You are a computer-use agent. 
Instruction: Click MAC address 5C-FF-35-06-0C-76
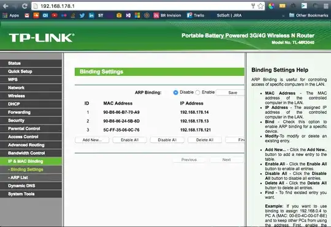tap(121, 130)
